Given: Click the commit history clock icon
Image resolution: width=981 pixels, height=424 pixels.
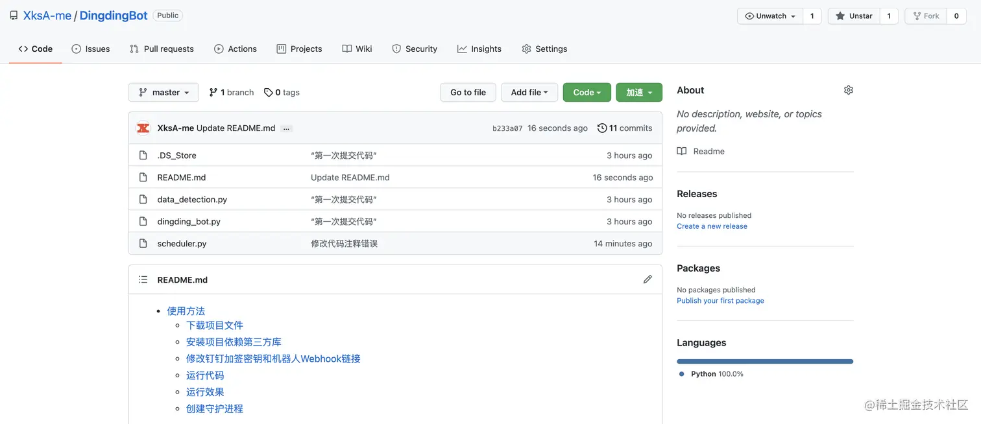Looking at the screenshot, I should [602, 128].
